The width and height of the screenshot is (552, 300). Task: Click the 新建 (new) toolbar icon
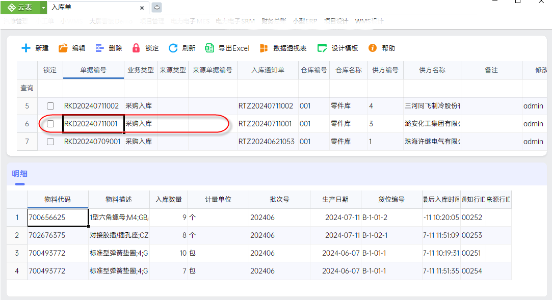click(x=26, y=48)
